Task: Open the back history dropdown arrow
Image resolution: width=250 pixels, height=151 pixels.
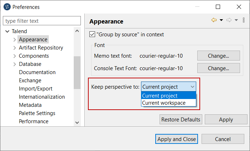Action: [x=221, y=20]
